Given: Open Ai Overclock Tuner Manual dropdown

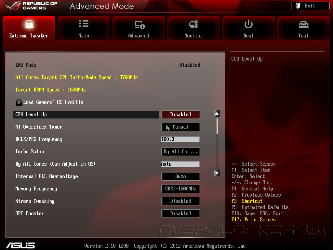Looking at the screenshot, I should pos(181,127).
